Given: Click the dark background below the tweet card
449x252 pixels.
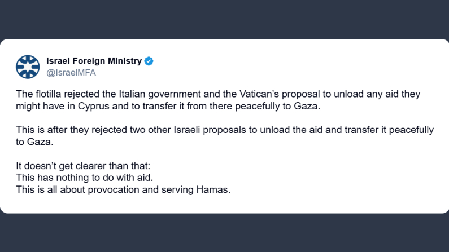Looking at the screenshot, I should (x=224, y=233).
